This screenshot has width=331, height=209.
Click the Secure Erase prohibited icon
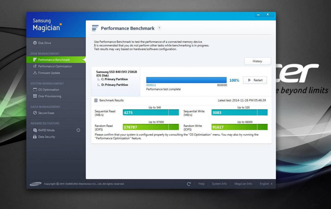click(x=35, y=113)
